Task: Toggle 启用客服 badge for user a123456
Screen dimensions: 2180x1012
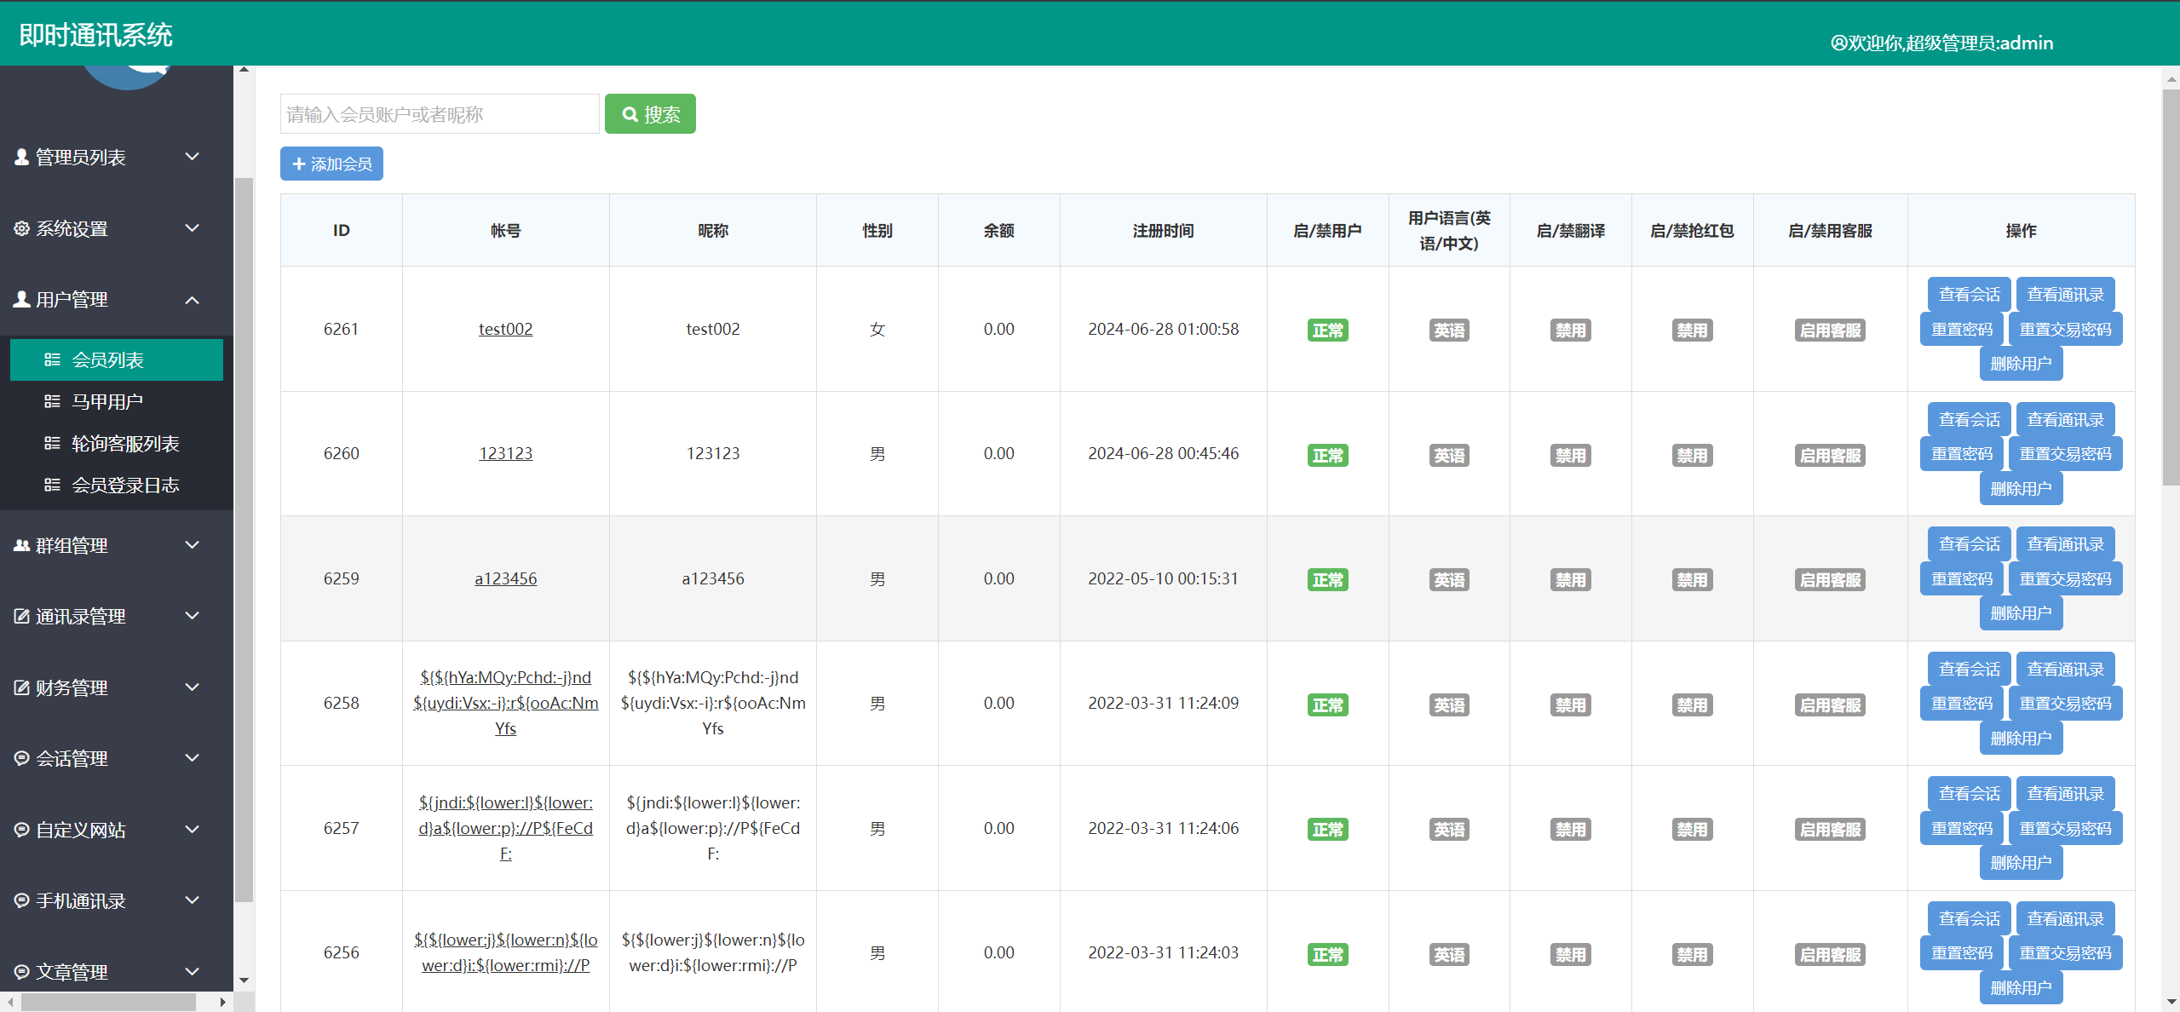Action: point(1830,580)
